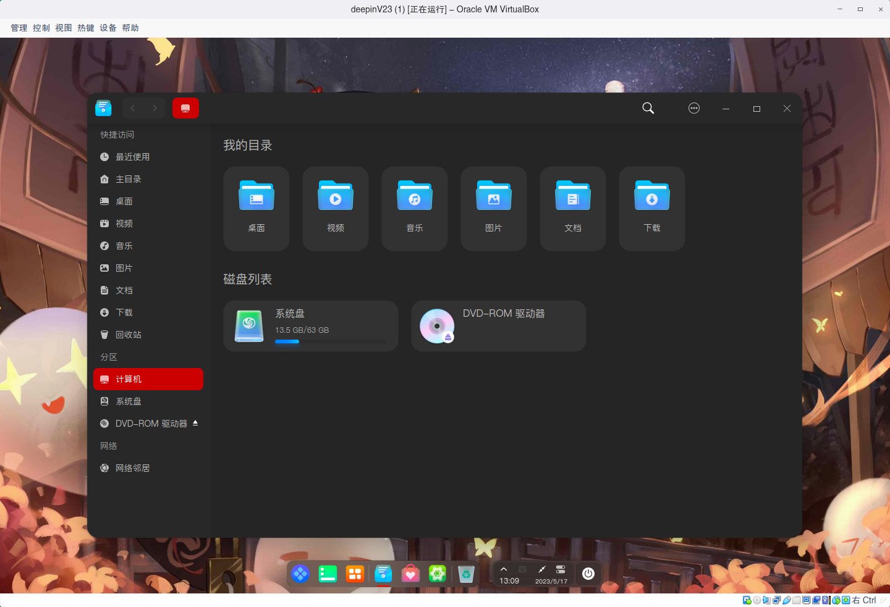Click the red computer address bar button
The width and height of the screenshot is (890, 607).
coord(185,108)
